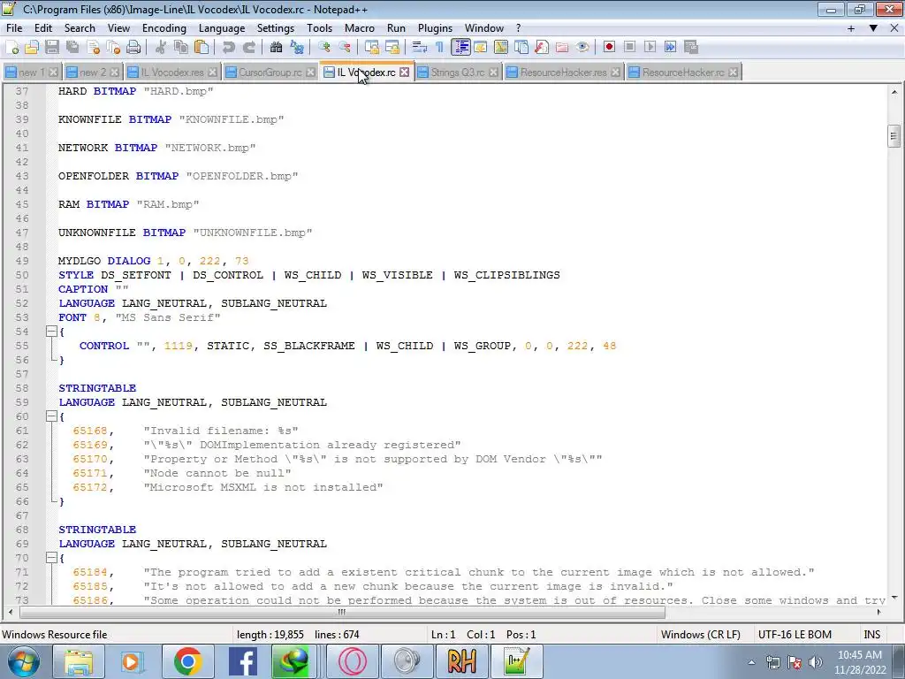Click the volume speaker tray icon
The height and width of the screenshot is (679, 905).
(x=816, y=662)
